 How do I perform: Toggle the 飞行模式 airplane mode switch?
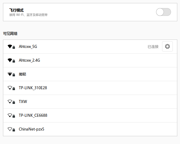[163, 12]
